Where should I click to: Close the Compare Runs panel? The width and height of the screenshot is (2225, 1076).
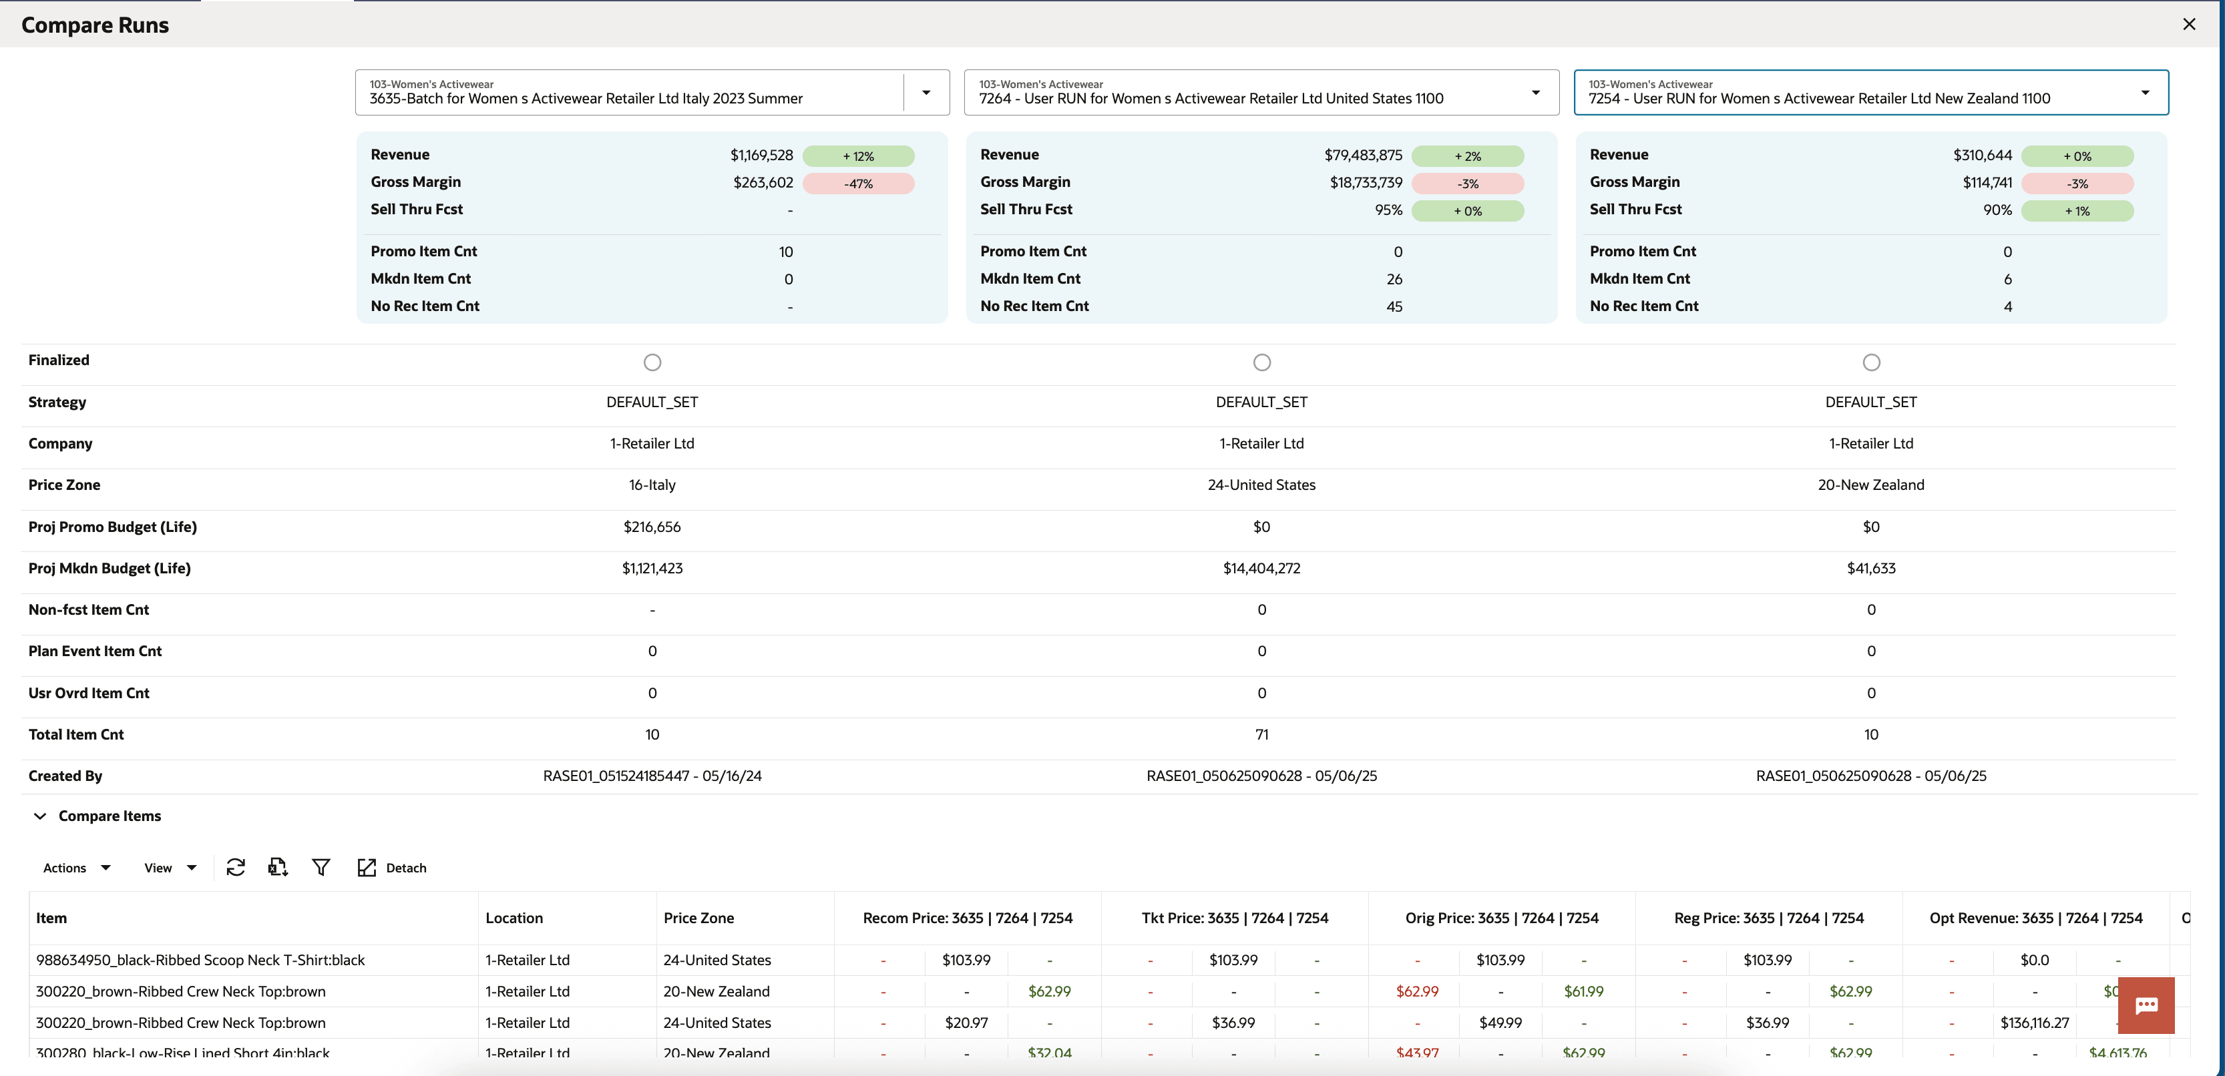click(2190, 23)
